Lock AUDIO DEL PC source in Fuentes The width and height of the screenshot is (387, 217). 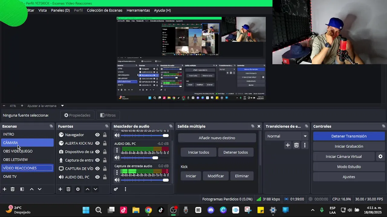[x=105, y=177]
